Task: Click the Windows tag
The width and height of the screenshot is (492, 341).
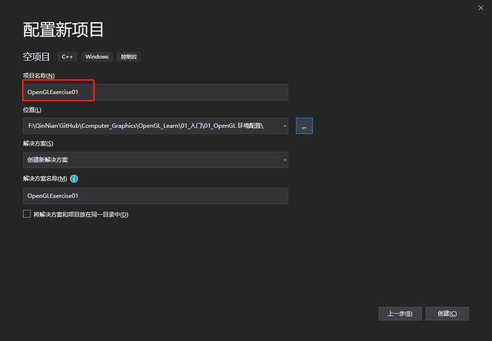Action: coord(97,56)
